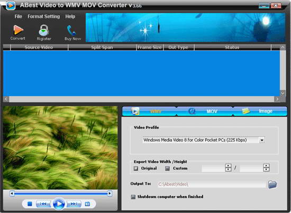Image resolution: width=291 pixels, height=213 pixels.
Task: Click the horizontal scroll-left arrow
Action: pyautogui.click(x=6, y=99)
